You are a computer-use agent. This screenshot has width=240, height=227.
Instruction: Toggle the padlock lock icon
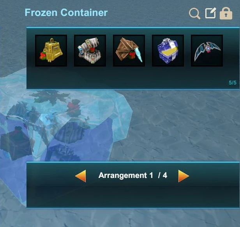(226, 13)
